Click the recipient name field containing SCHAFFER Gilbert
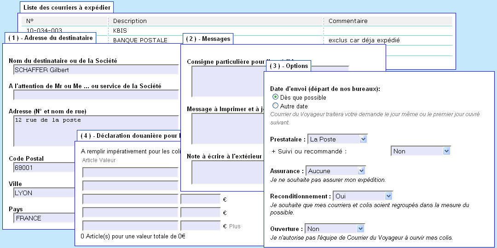 tap(96, 70)
